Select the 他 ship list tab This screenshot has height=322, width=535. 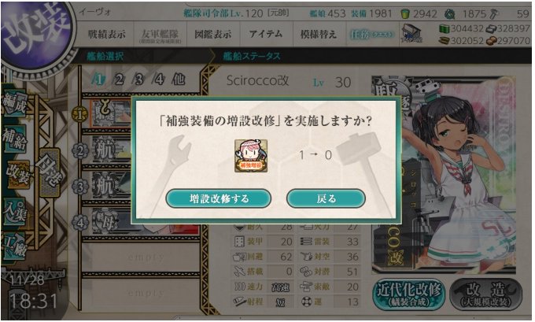click(x=178, y=80)
